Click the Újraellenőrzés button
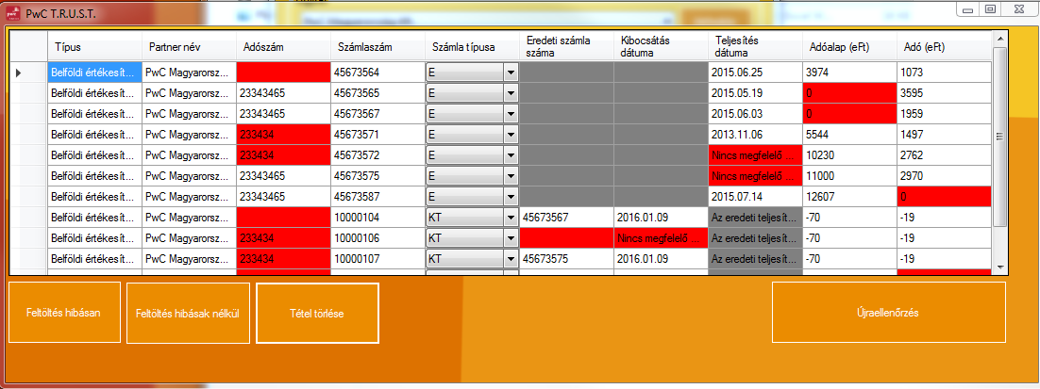This screenshot has height=389, width=1040. pos(888,313)
